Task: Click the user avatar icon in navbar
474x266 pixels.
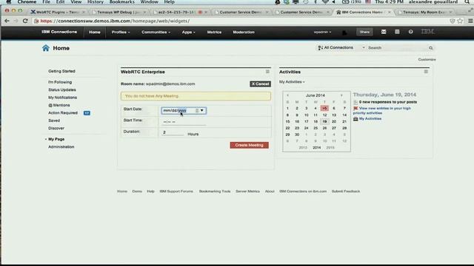Action: click(x=344, y=33)
